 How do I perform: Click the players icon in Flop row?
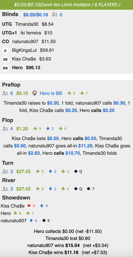pos(5,128)
